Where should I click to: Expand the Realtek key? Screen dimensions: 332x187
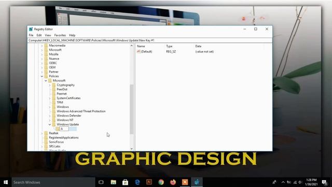click(42, 133)
